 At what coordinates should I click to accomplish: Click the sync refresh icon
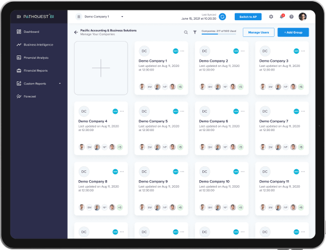[223, 17]
